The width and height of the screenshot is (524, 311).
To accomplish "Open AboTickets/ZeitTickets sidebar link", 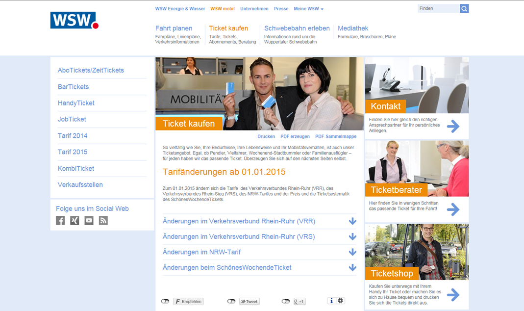I will (91, 70).
